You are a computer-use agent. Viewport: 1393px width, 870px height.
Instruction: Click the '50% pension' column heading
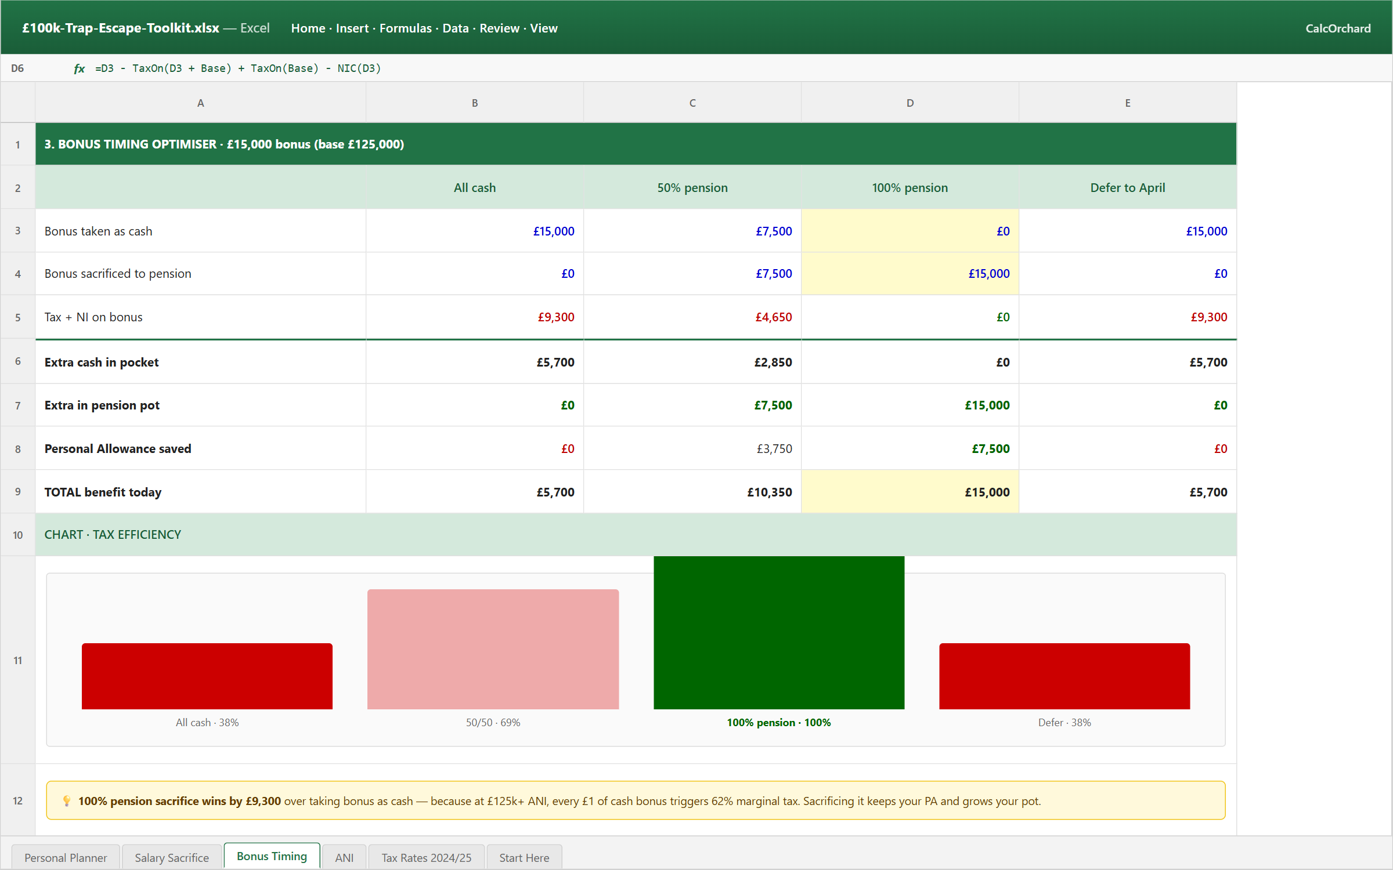coord(692,187)
